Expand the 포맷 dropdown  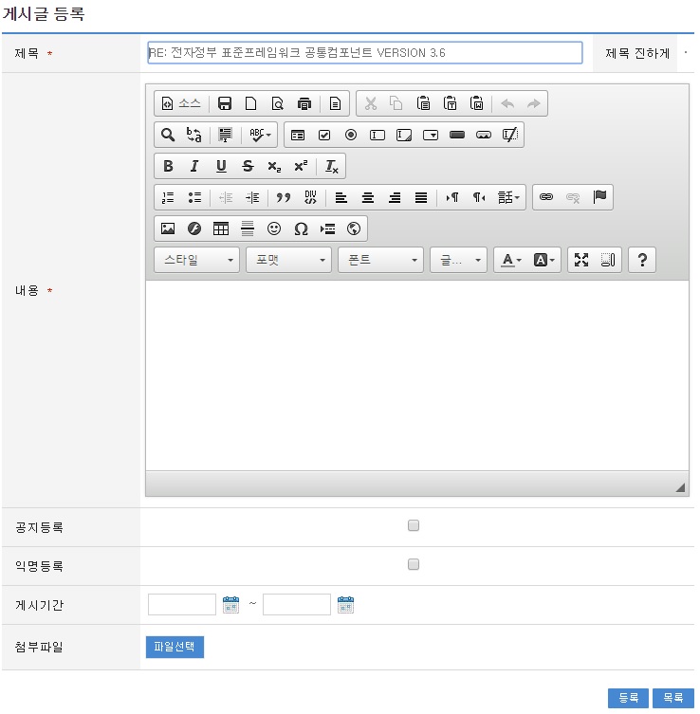288,260
